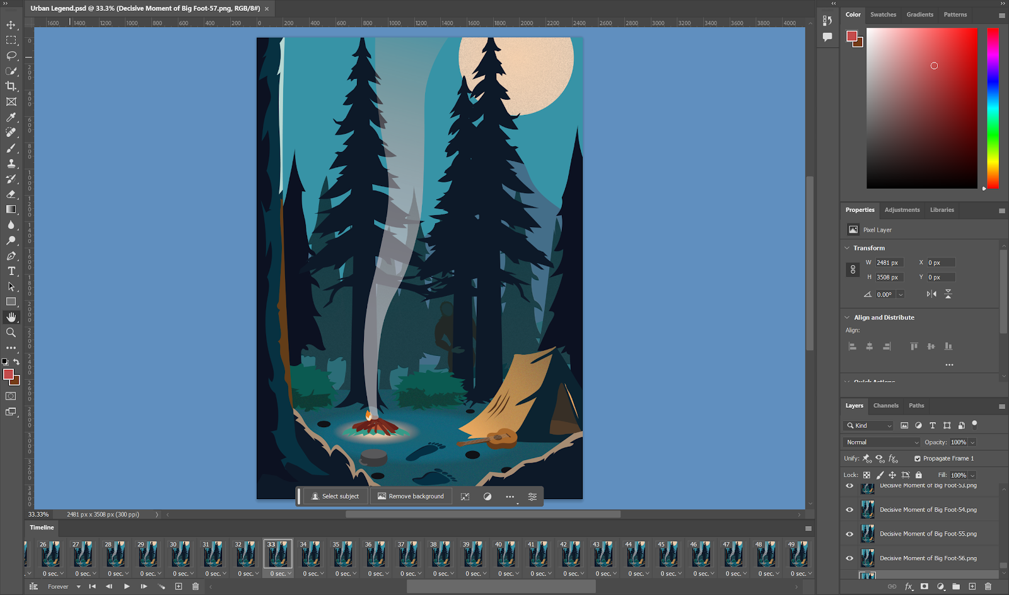This screenshot has width=1009, height=595.
Task: Select the Rectangular Marquee tool
Action: pyautogui.click(x=11, y=40)
